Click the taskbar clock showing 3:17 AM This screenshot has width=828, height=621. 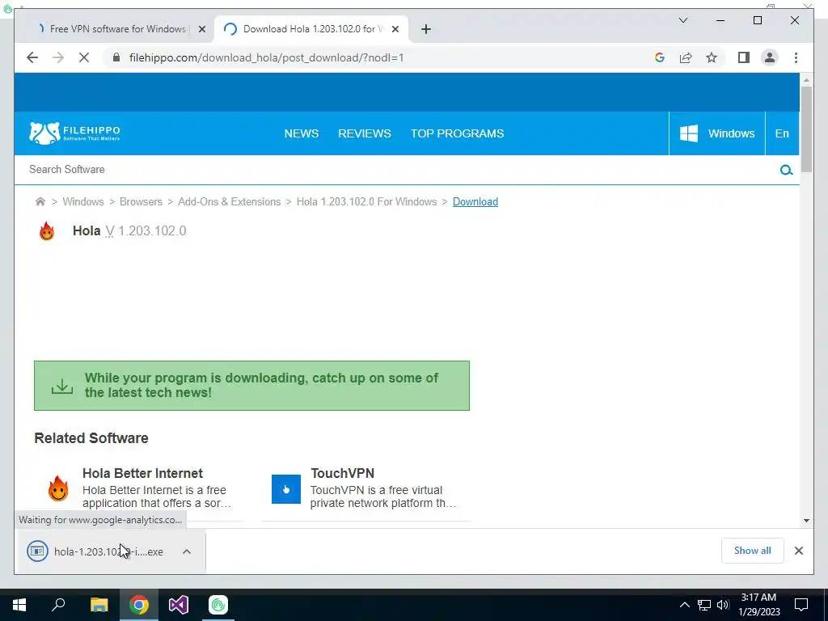758,605
